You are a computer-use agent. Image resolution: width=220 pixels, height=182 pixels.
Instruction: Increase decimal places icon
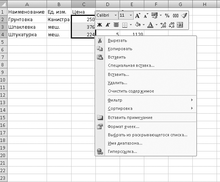[x=163, y=25]
